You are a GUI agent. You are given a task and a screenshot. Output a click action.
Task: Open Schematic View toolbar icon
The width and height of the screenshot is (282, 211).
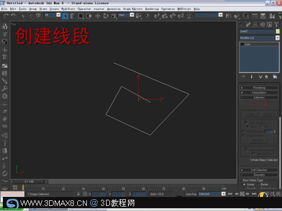point(263,16)
